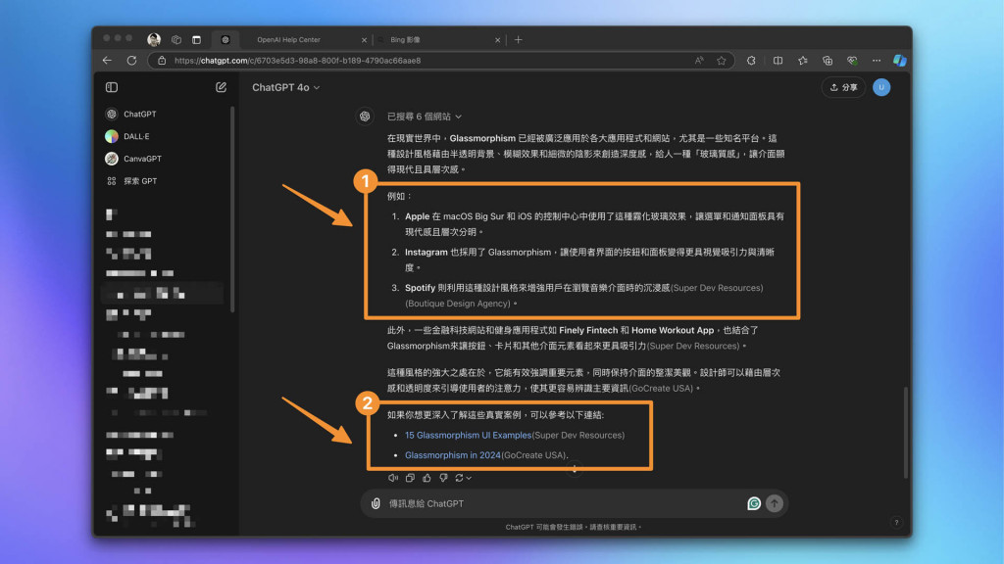The width and height of the screenshot is (1004, 564).
Task: Click the GoCreate USA citation in paragraph
Action: [662, 388]
